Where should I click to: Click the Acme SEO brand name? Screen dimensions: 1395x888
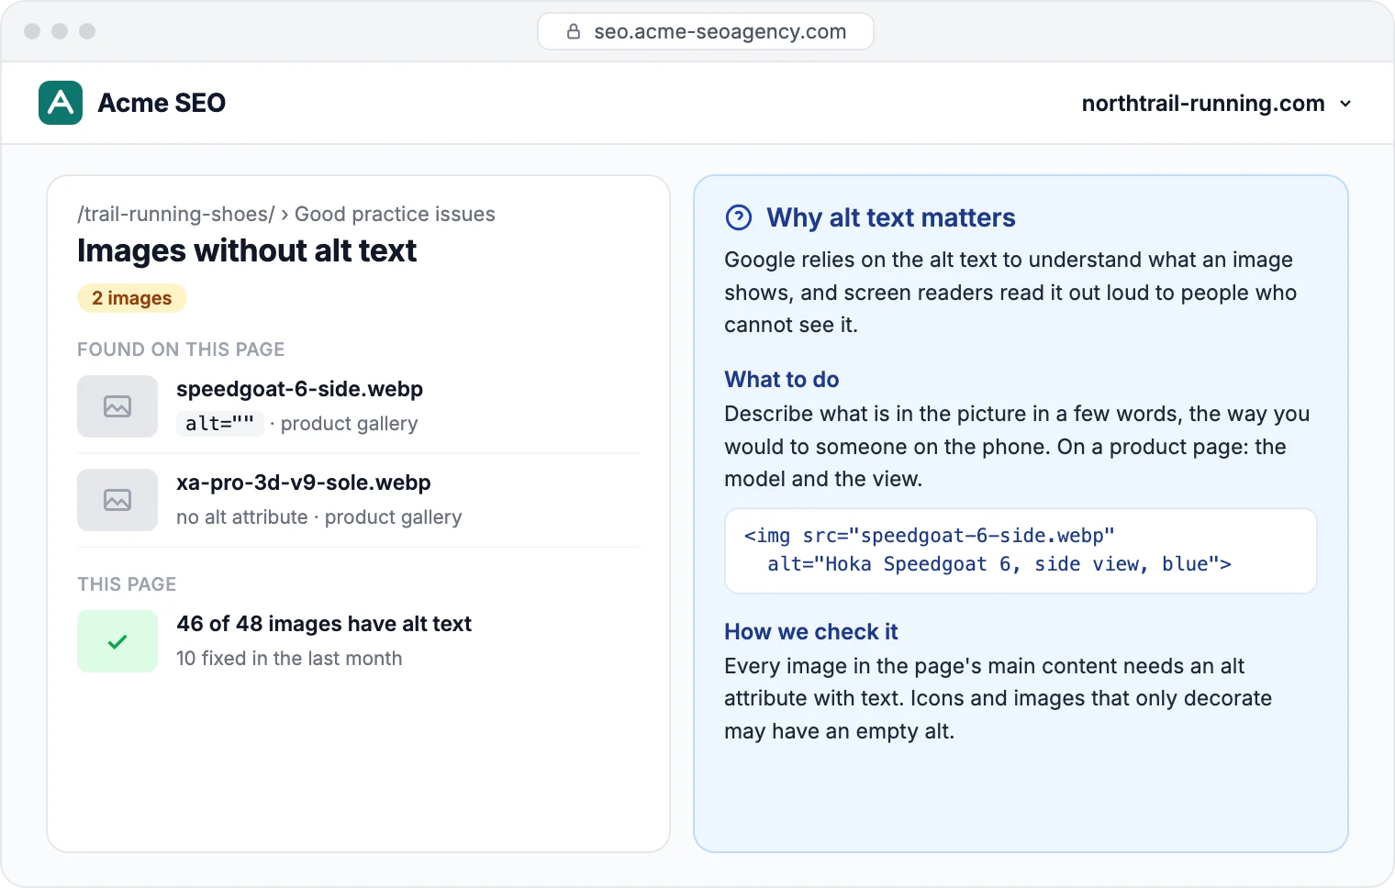162,103
